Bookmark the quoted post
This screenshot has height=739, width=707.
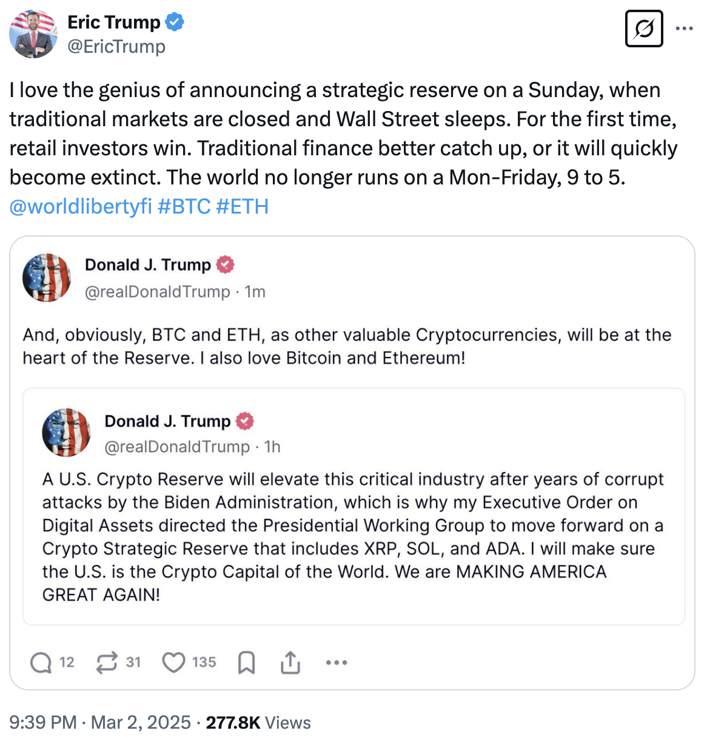pyautogui.click(x=246, y=663)
